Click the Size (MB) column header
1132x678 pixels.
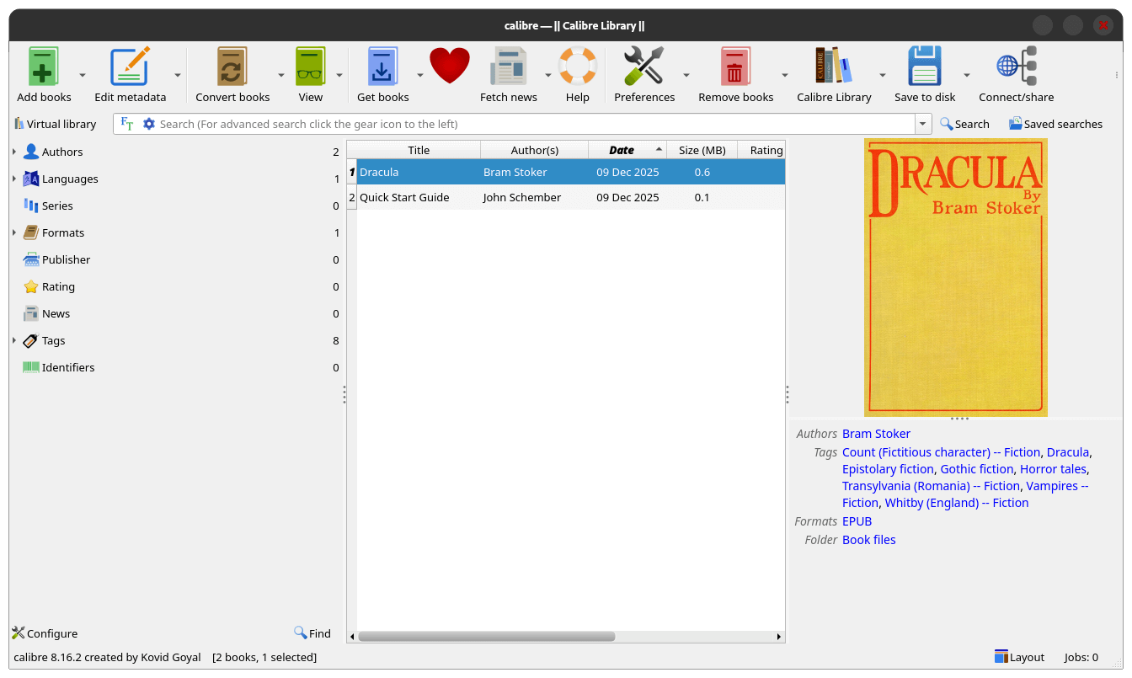(702, 150)
